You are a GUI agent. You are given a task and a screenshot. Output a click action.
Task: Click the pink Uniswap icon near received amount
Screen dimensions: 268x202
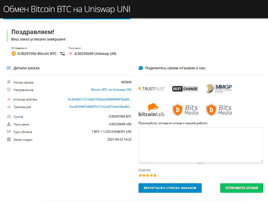coord(70,54)
